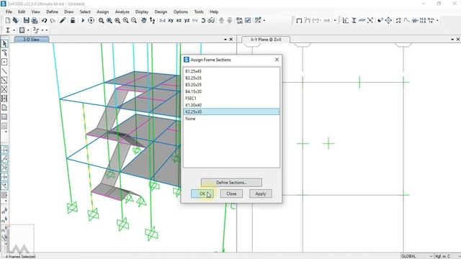Viewport: 461px width, 259px height.
Task: Click the pencil refresh-window icon
Action: 63,20
